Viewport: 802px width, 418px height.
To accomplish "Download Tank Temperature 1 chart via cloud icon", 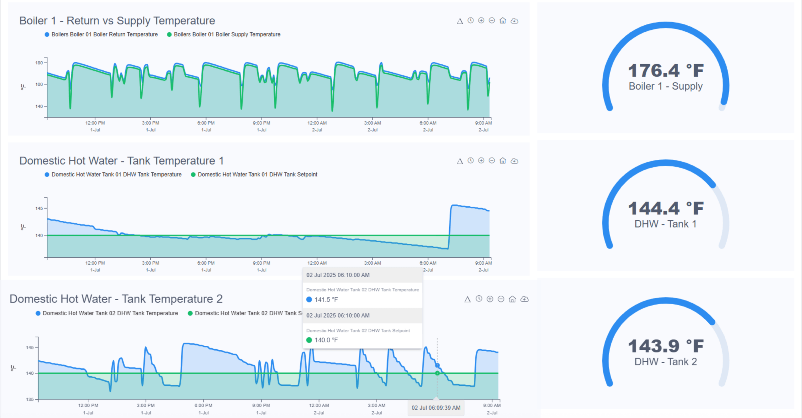I will (x=514, y=161).
